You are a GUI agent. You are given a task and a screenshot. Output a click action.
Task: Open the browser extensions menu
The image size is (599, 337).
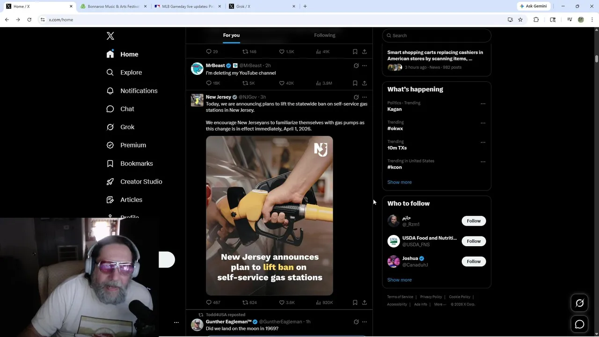536,20
